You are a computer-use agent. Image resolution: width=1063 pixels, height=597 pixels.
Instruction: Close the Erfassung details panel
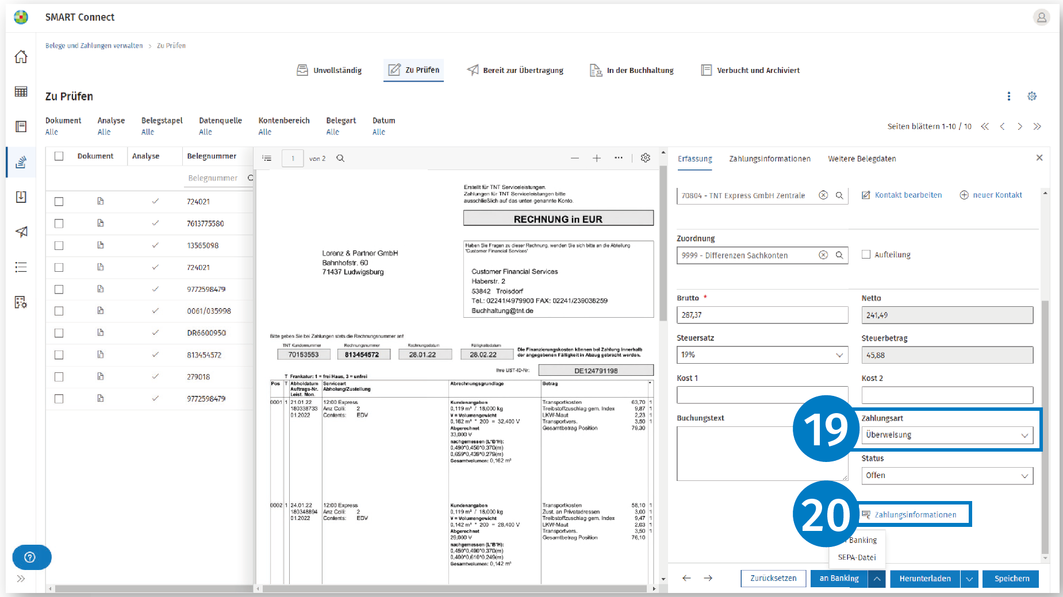click(1039, 157)
